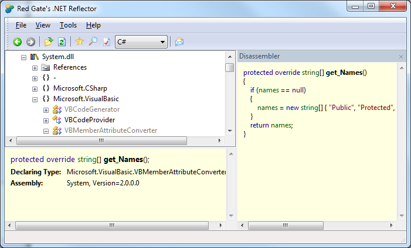
Task: Click the VBCodeGenerator class icon
Action: pos(57,109)
